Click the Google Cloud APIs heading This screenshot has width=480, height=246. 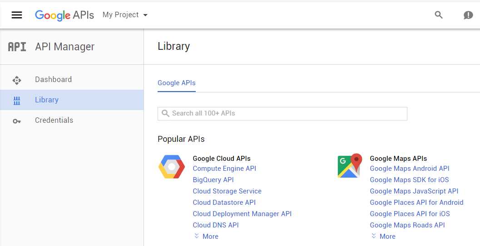(222, 159)
